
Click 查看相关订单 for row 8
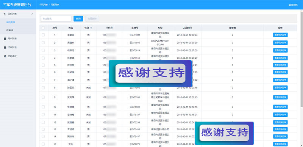click(x=280, y=88)
